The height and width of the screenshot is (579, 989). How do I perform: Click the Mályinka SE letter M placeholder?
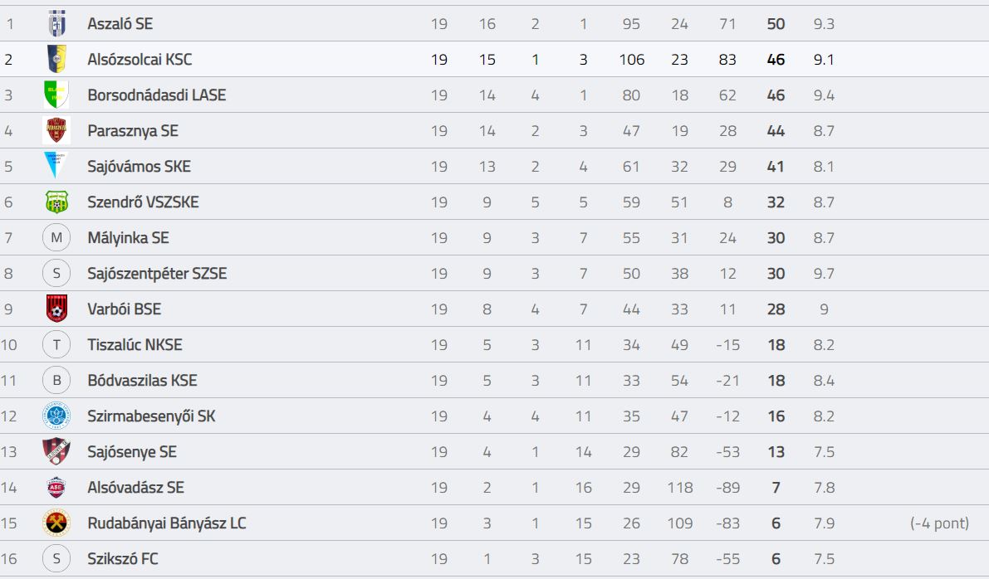click(56, 237)
